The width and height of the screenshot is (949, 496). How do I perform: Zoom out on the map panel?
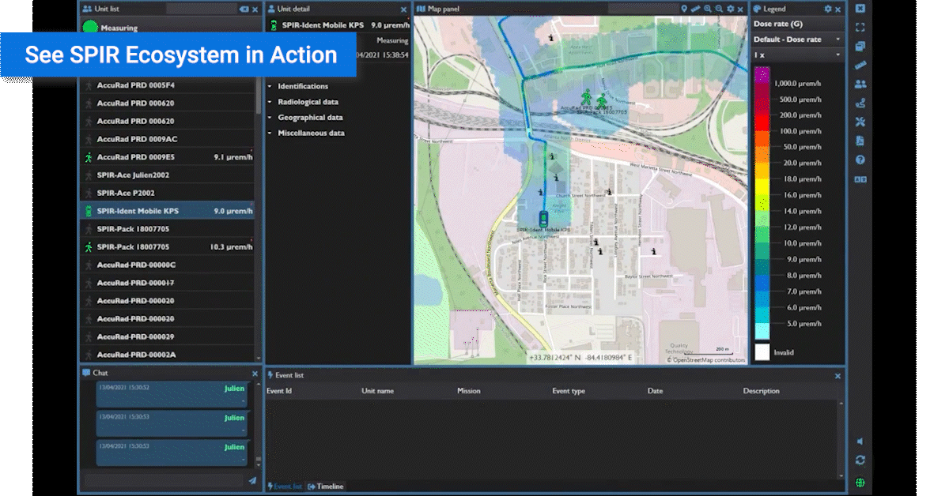pyautogui.click(x=719, y=9)
